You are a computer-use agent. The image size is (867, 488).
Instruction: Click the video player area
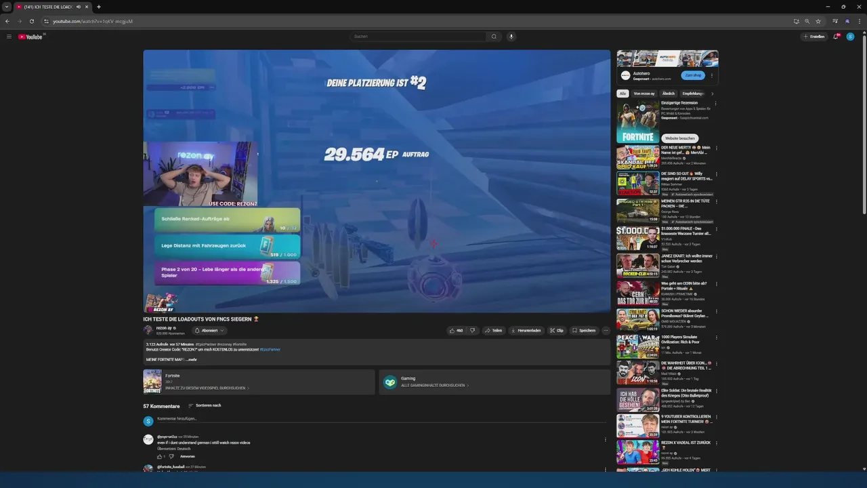coord(377,181)
